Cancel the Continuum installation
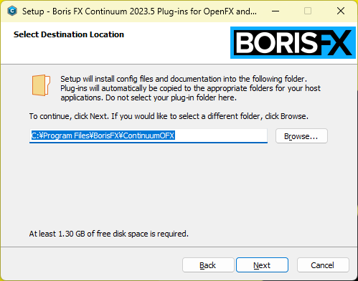The height and width of the screenshot is (281, 358). pyautogui.click(x=323, y=265)
